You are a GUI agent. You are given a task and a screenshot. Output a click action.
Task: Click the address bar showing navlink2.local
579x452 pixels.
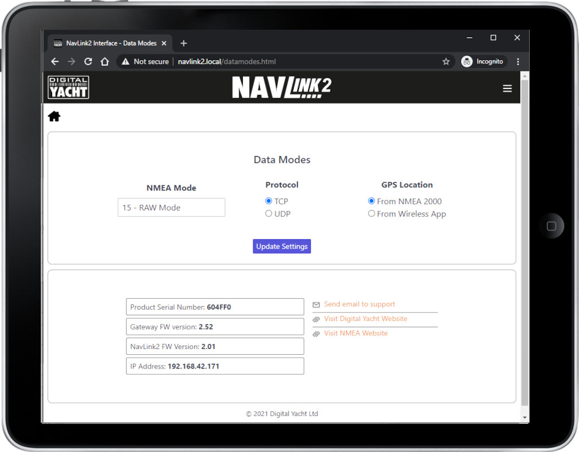[x=286, y=62]
